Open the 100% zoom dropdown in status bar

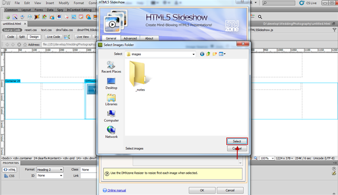267,158
